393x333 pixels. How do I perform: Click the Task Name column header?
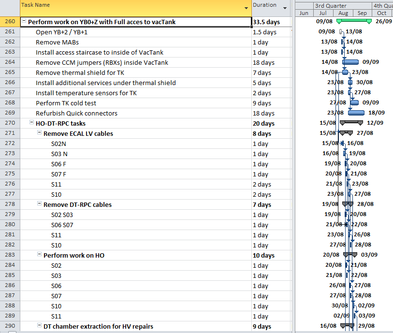tap(136, 8)
